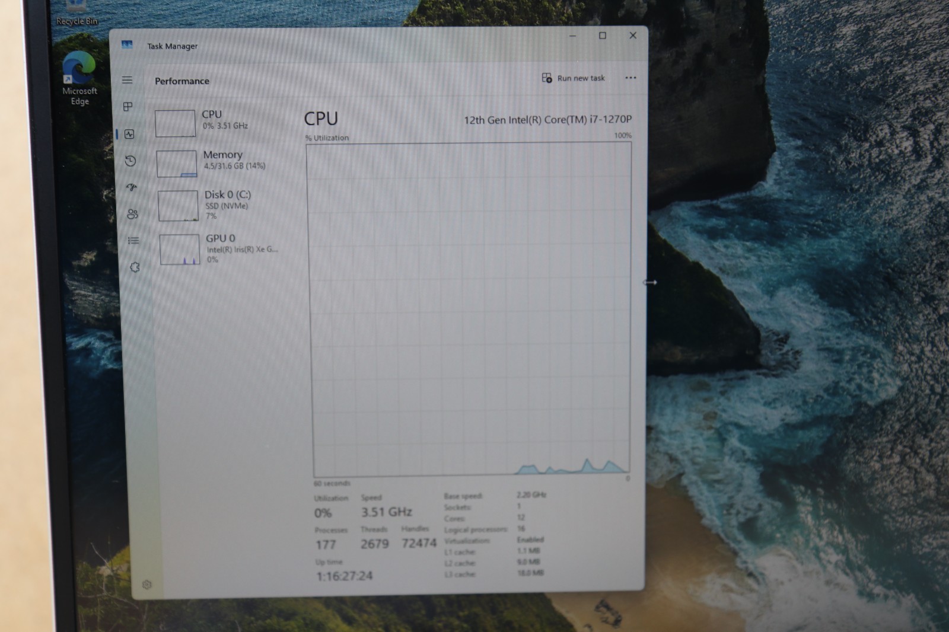Open the Details list icon in sidebar
Screen dimensions: 949x632
point(133,241)
